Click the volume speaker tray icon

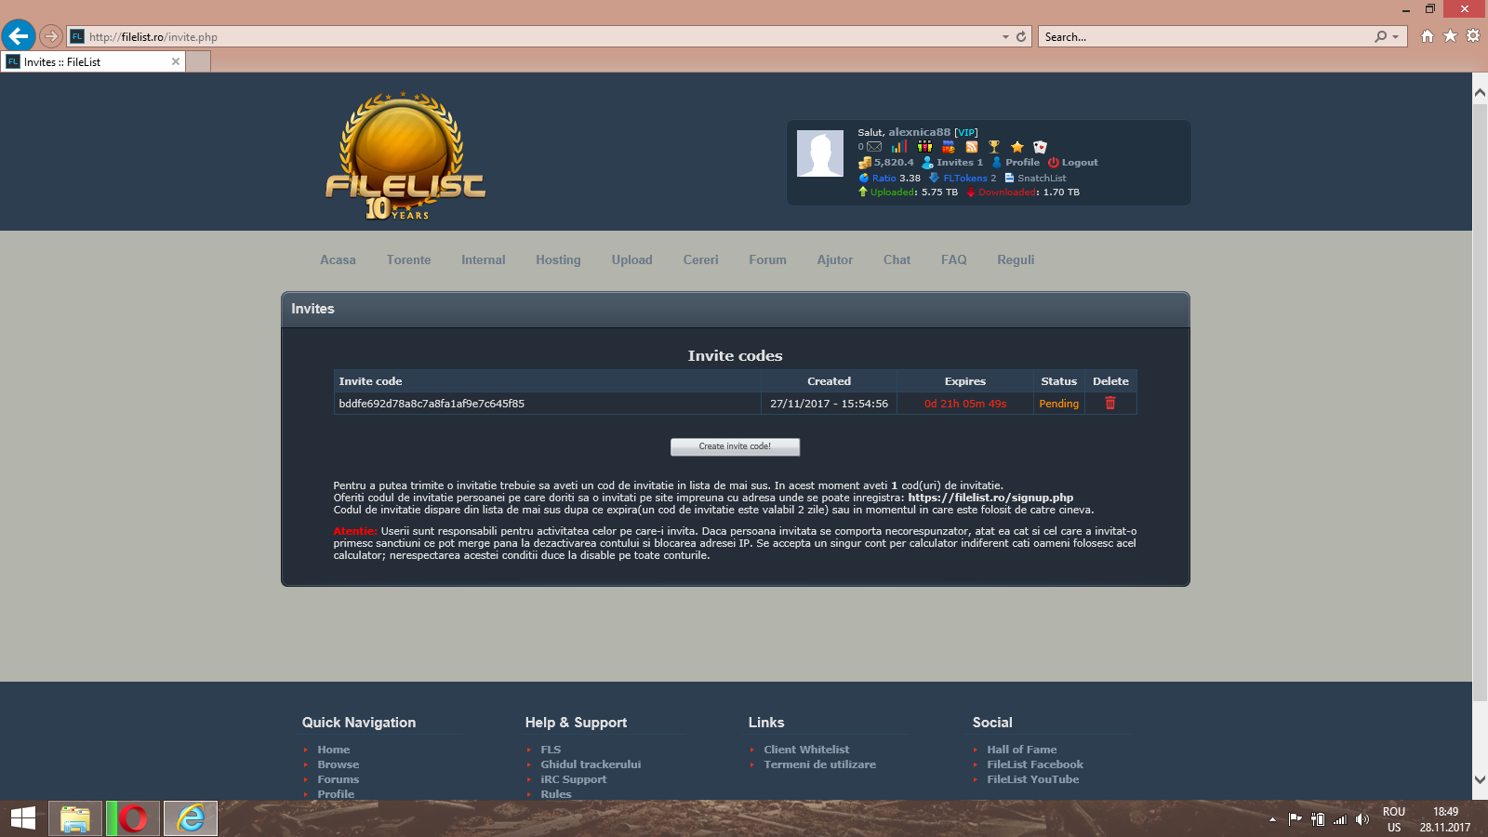coord(1362,819)
